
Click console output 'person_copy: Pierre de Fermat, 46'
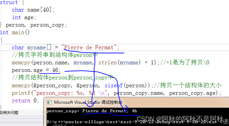92,111
